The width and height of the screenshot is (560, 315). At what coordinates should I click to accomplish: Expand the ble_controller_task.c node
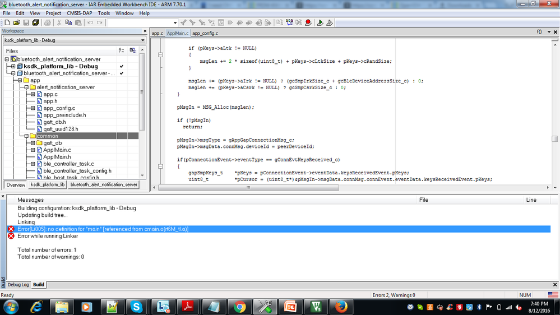click(x=33, y=164)
